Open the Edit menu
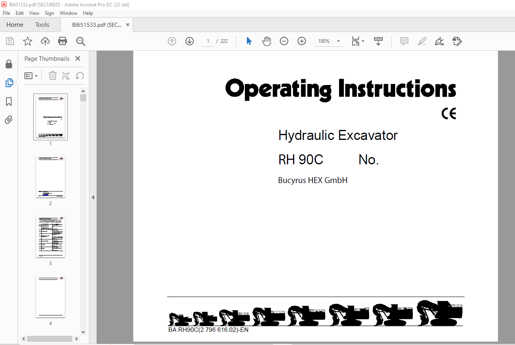The image size is (515, 345). (20, 13)
